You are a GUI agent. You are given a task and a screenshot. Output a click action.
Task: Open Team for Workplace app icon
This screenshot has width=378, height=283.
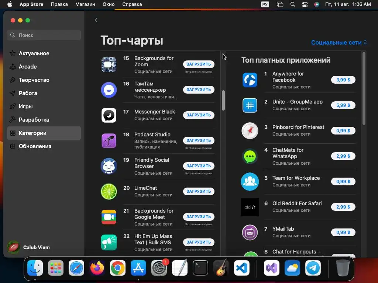tap(250, 182)
